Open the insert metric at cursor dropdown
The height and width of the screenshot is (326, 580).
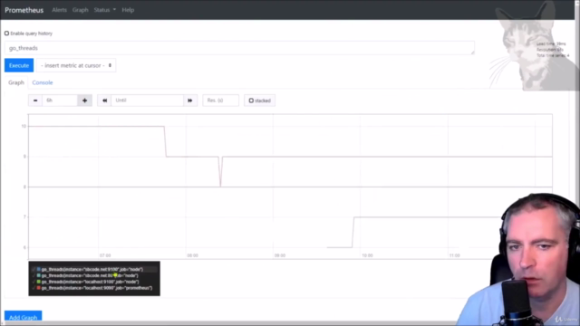tap(76, 65)
